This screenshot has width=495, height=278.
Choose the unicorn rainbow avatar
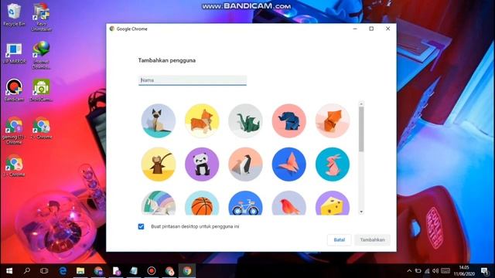tap(159, 203)
